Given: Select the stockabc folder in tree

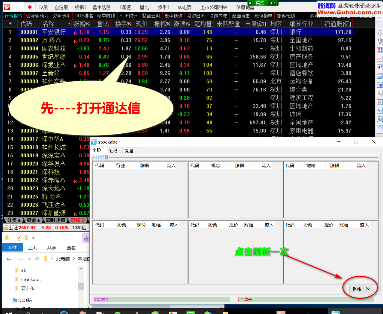Looking at the screenshot, I should [x=31, y=279].
